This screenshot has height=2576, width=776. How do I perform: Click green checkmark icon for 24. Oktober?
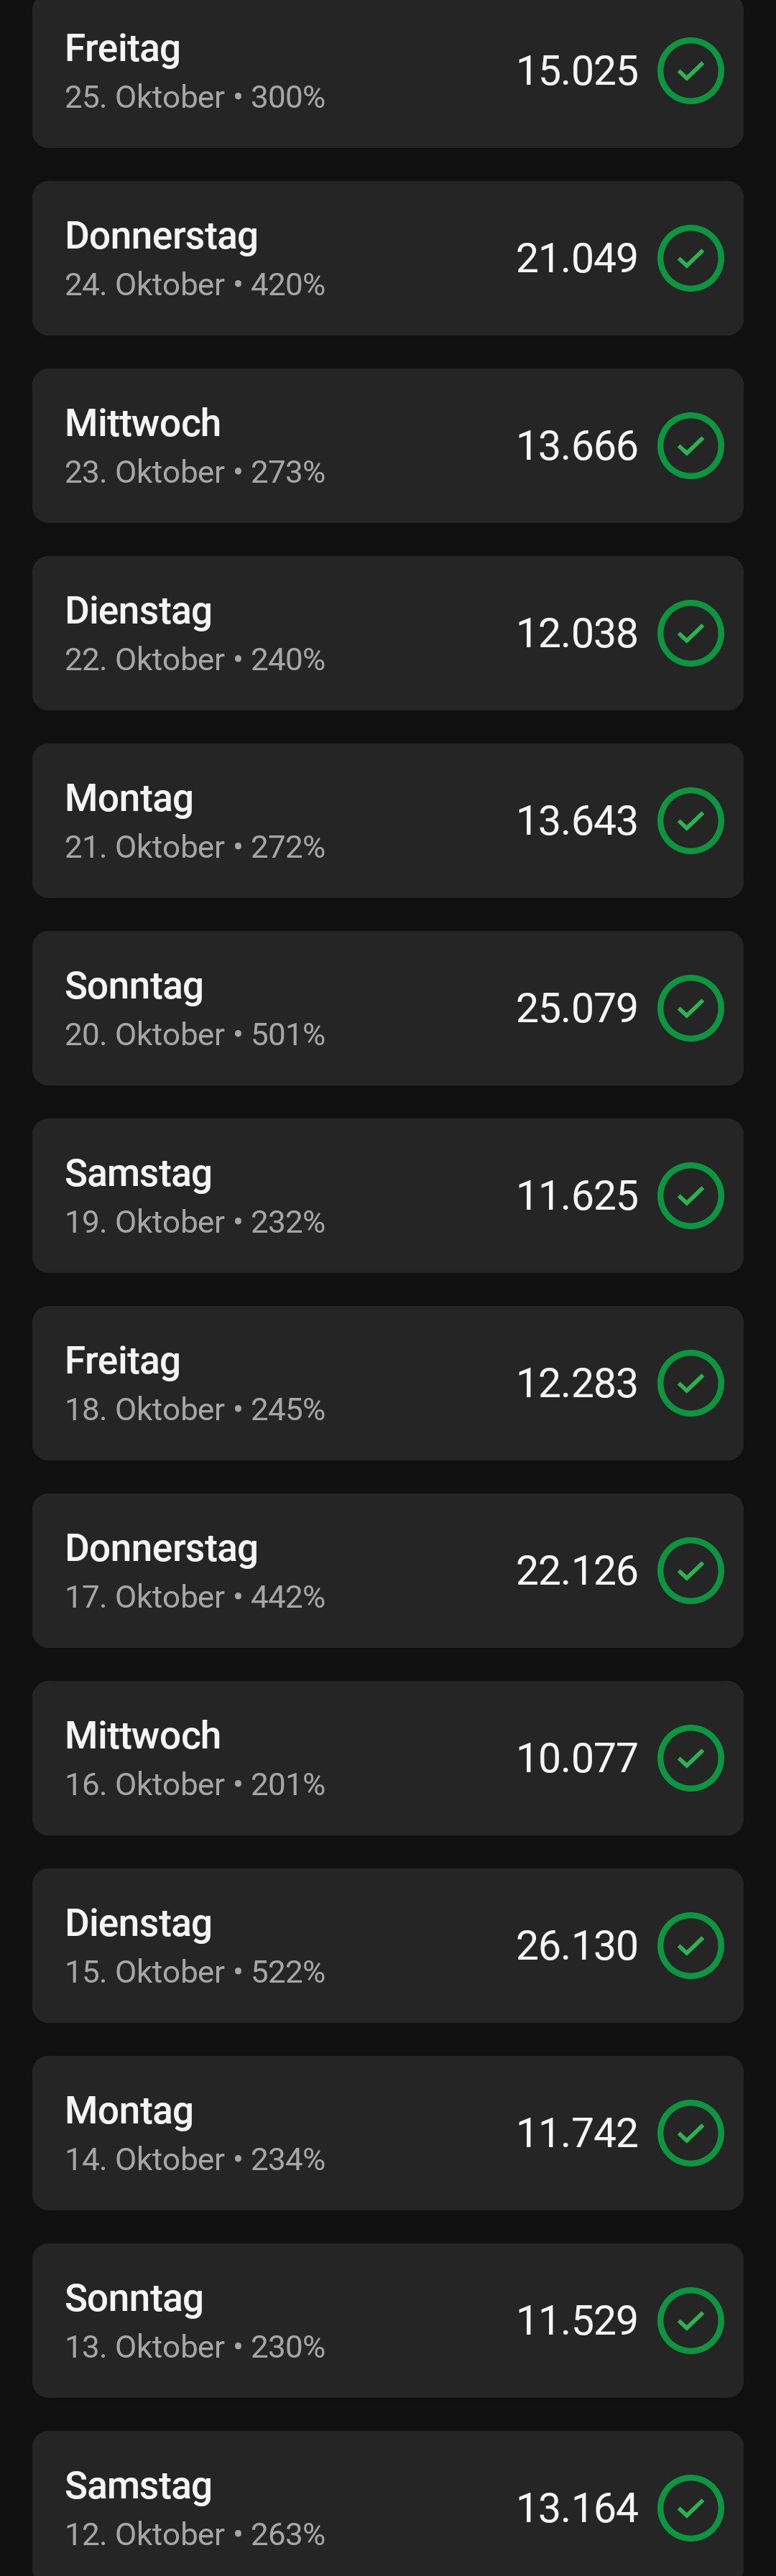690,258
